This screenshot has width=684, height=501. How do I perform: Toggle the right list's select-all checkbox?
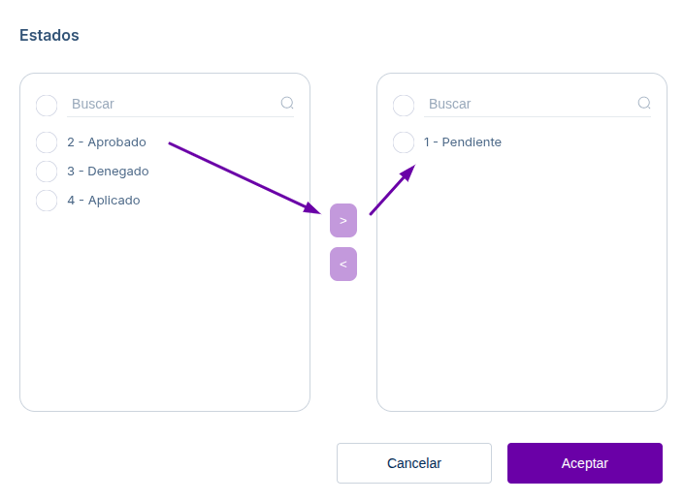404,105
